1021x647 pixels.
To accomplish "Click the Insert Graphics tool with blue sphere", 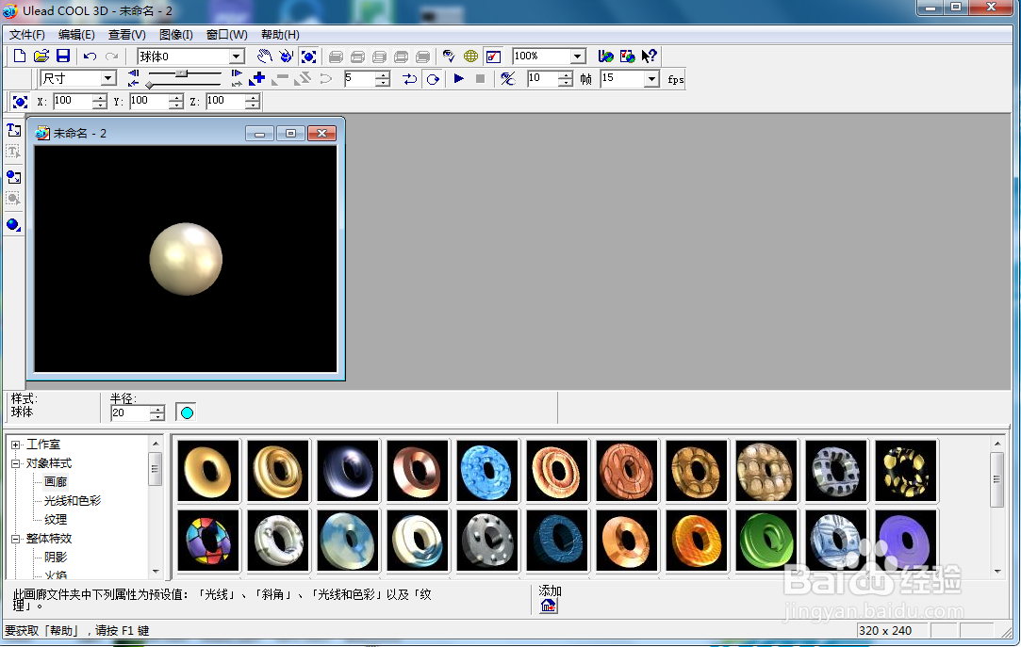I will coord(13,176).
